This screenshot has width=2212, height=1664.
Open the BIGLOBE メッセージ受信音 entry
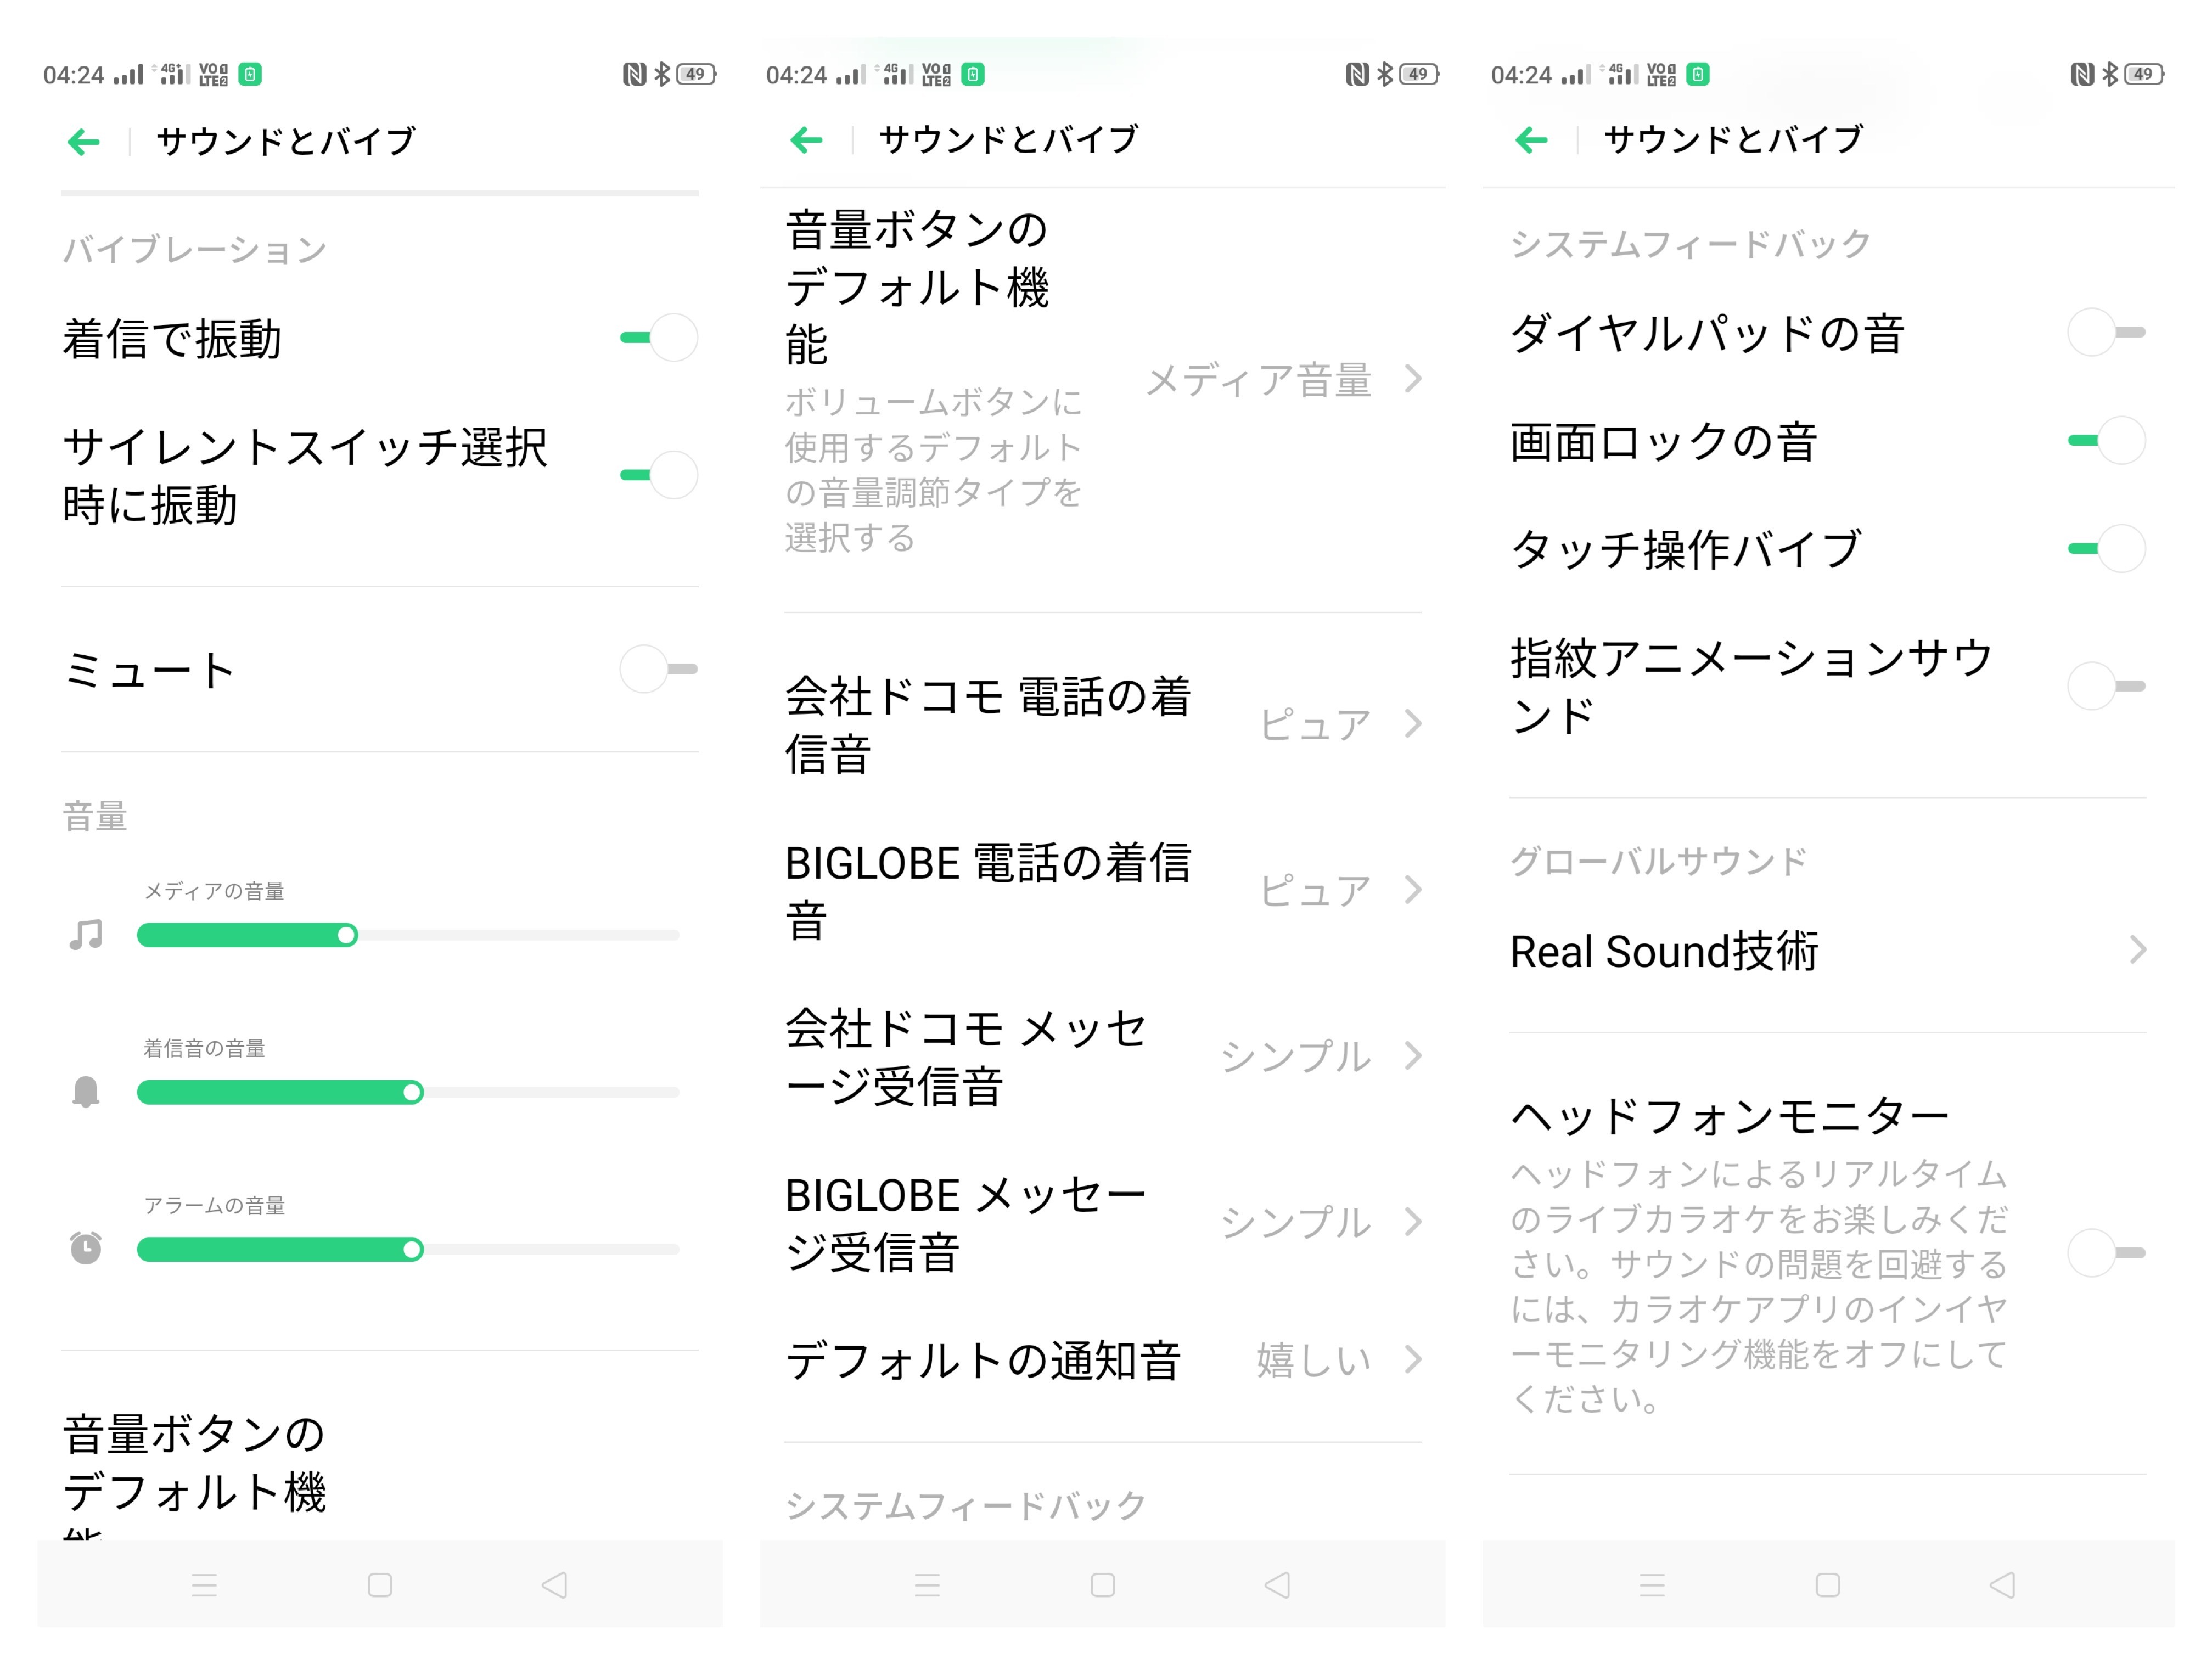tap(965, 1222)
